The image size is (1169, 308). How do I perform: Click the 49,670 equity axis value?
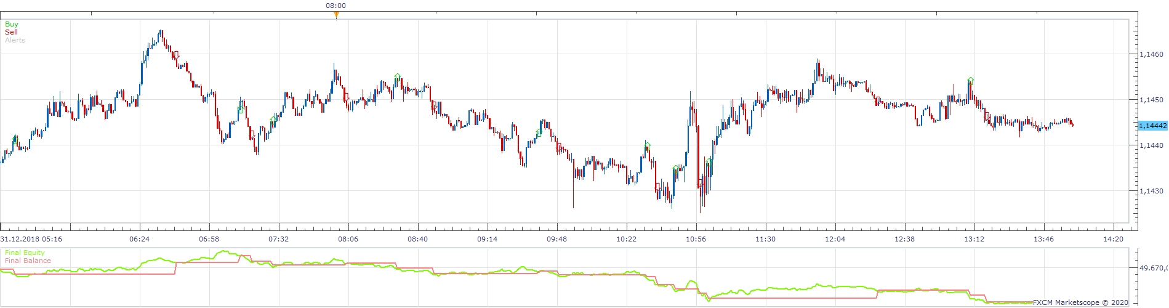point(1152,268)
